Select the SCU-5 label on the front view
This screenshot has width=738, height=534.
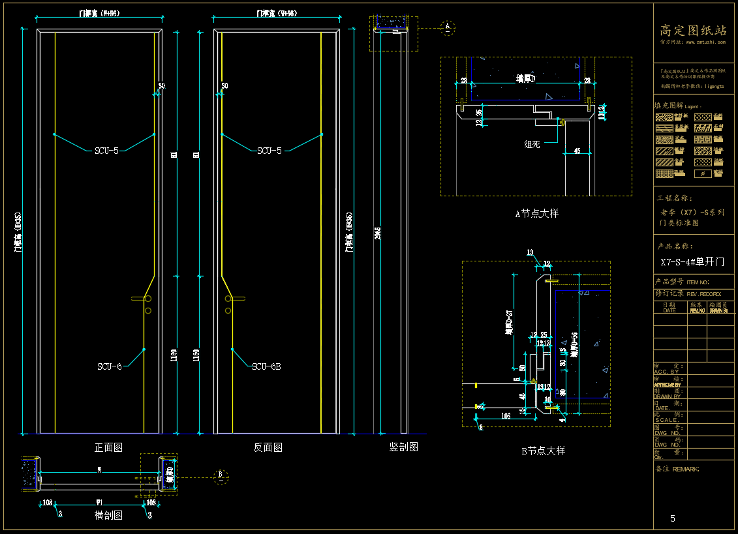106,151
